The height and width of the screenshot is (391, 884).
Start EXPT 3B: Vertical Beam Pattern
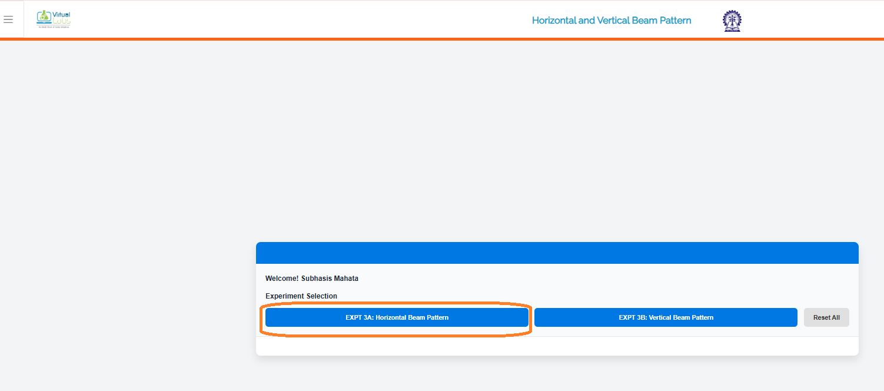(665, 317)
